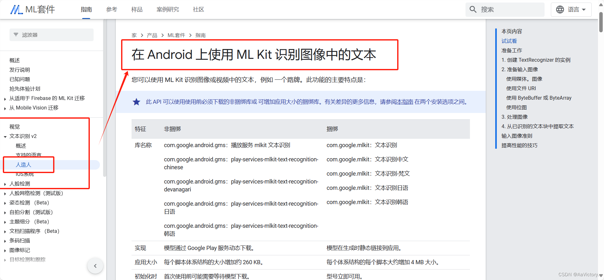The image size is (604, 280).
Task: Expand the 姿态检测 (Beta) section
Action: [x=5, y=203]
